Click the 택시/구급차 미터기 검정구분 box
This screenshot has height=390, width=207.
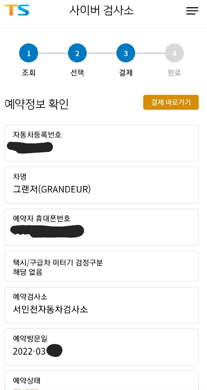point(101,266)
